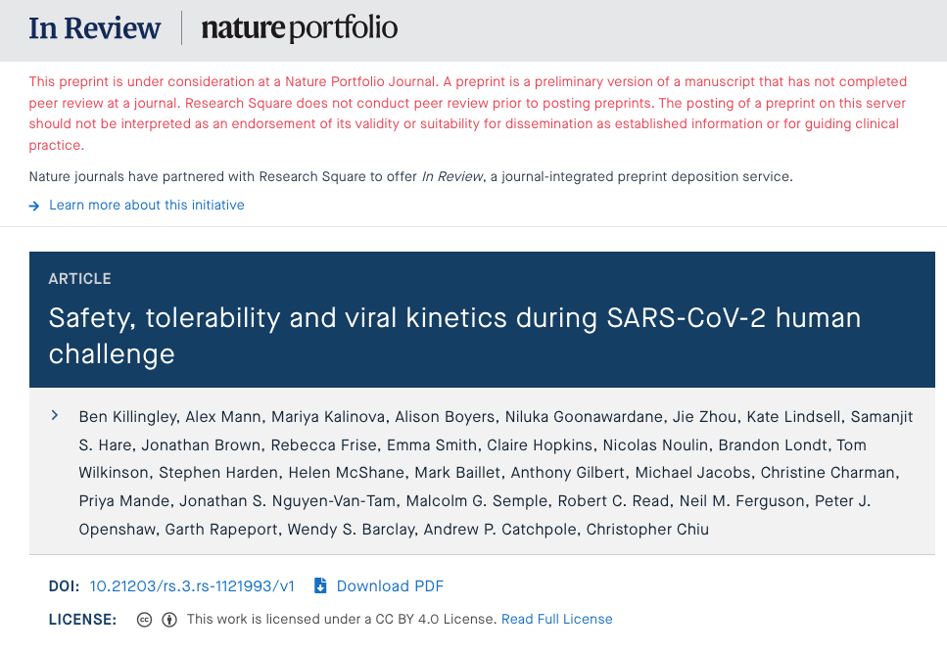This screenshot has height=653, width=947.
Task: Click author name Christopher Chiu
Action: 647,530
